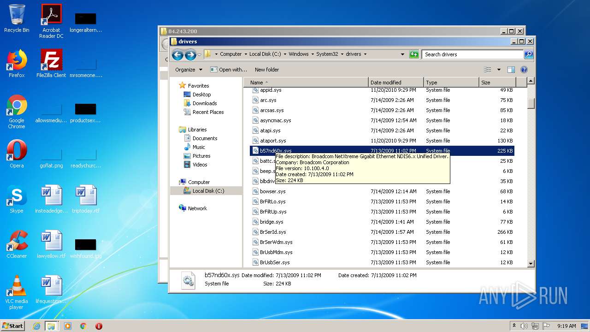
Task: Open VLC media player desktop icon
Action: pyautogui.click(x=17, y=292)
